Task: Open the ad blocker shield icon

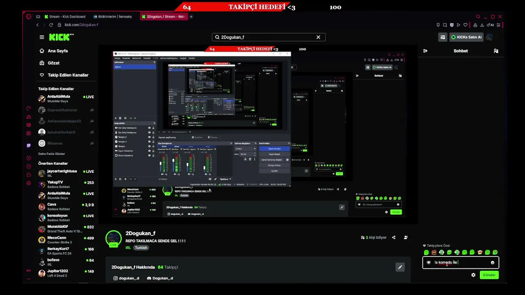Action: (x=452, y=25)
